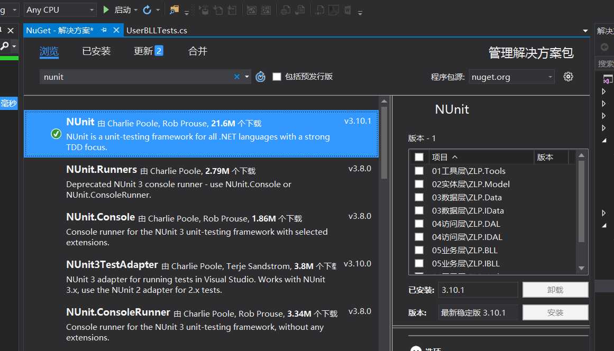Check the ZLP.Data project checkbox
This screenshot has width=614, height=351.
(x=419, y=197)
